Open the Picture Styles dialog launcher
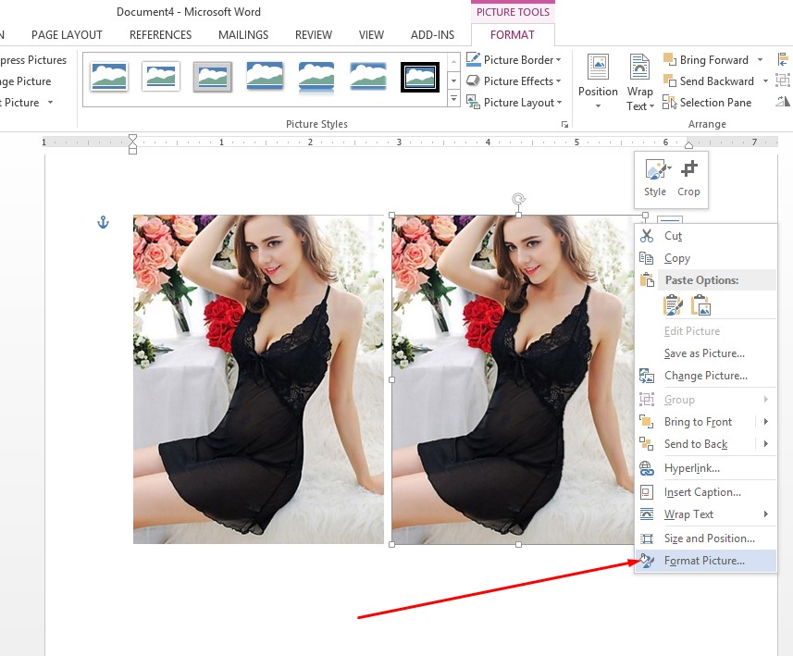Screen dimensions: 793x656 click(565, 124)
